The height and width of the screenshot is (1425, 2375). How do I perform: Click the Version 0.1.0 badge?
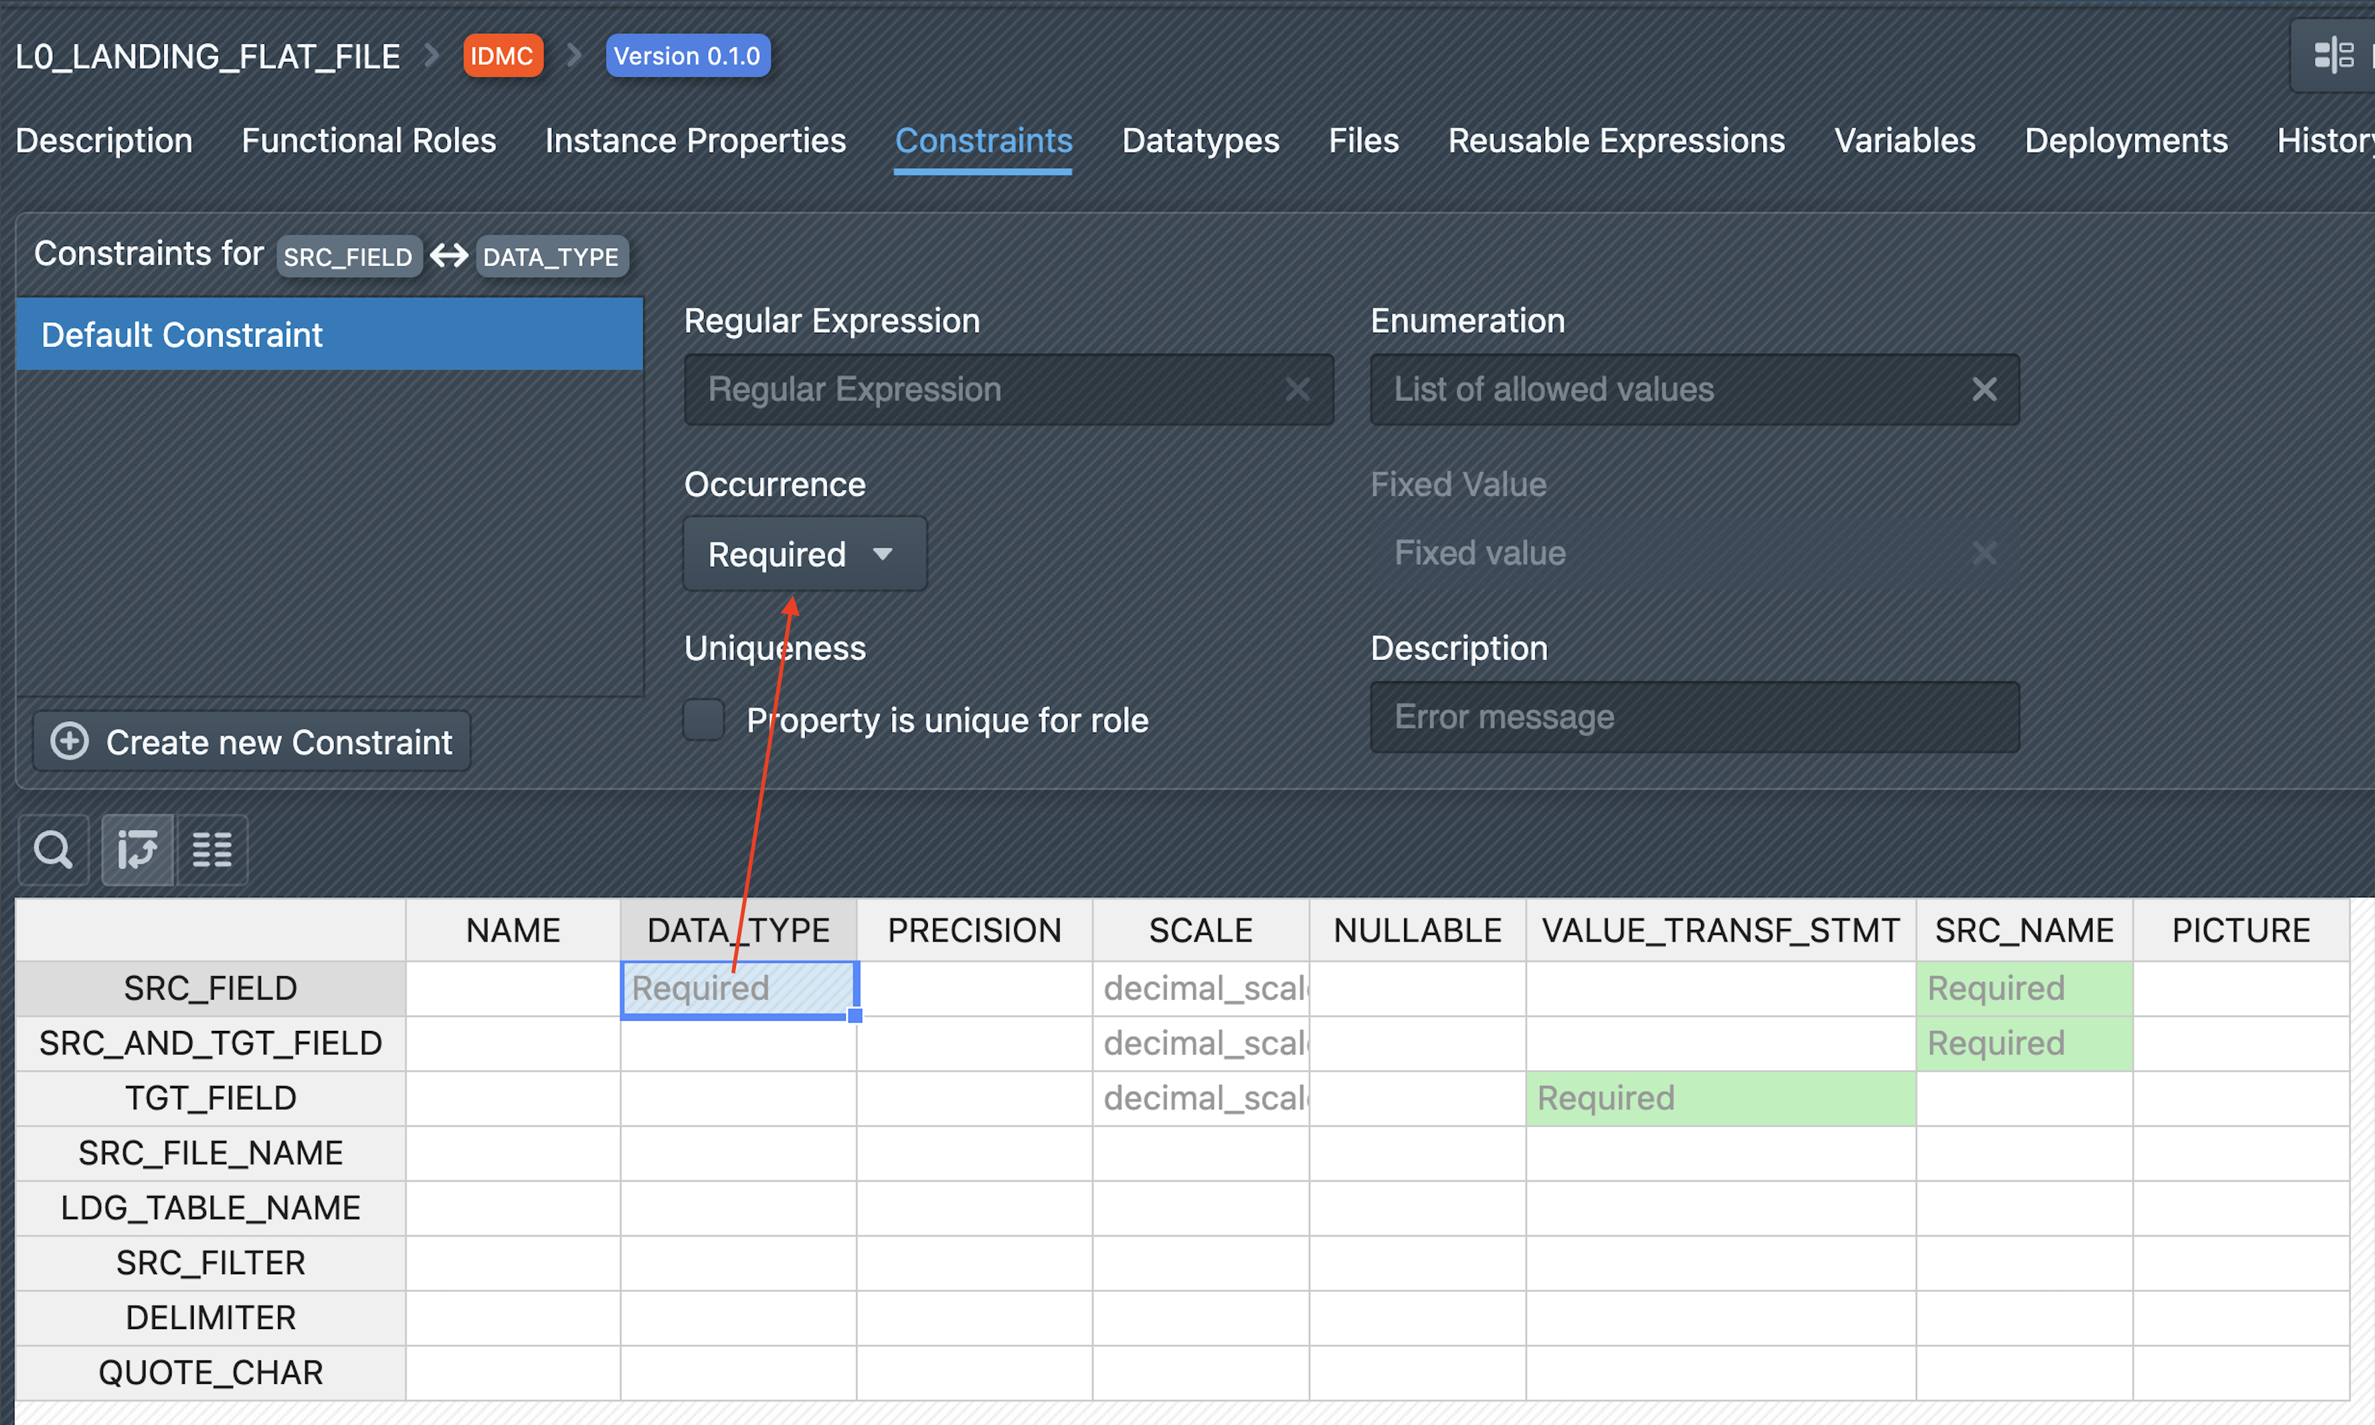pyautogui.click(x=687, y=55)
